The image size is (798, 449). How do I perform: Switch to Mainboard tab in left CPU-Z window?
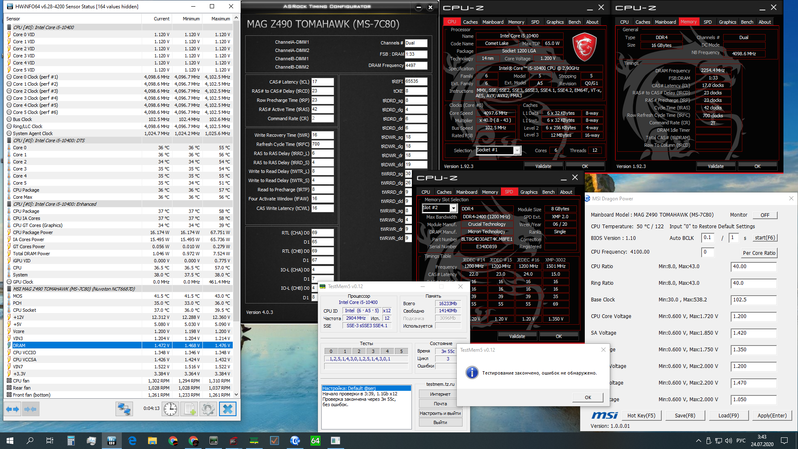coord(493,22)
